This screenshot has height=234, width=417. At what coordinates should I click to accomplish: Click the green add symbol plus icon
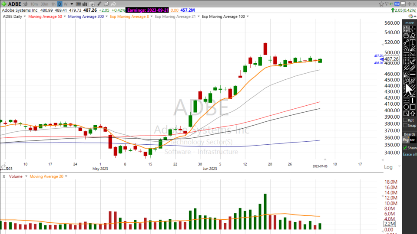point(4,4)
